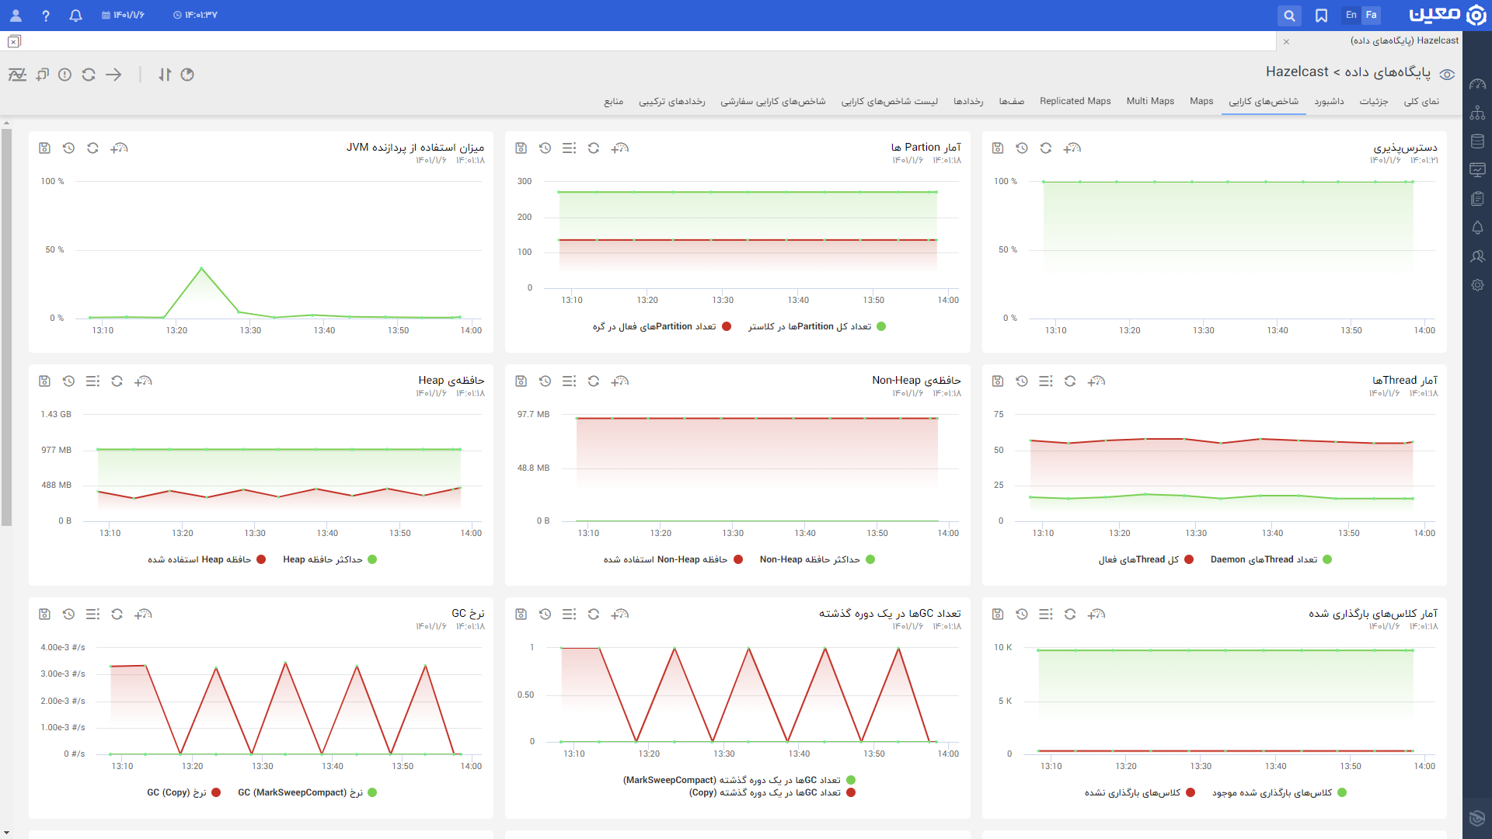
Task: Click the pie chart icon in toolbar
Action: [x=187, y=75]
